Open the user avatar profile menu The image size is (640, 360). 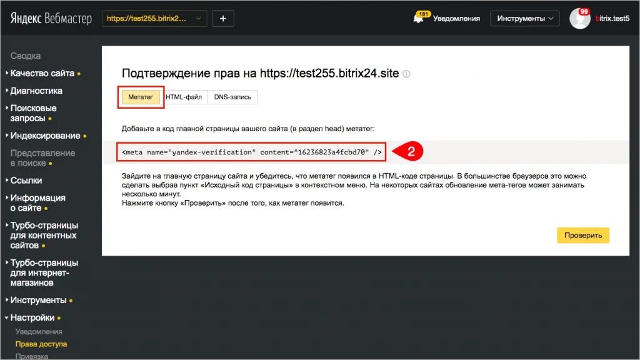tap(579, 18)
